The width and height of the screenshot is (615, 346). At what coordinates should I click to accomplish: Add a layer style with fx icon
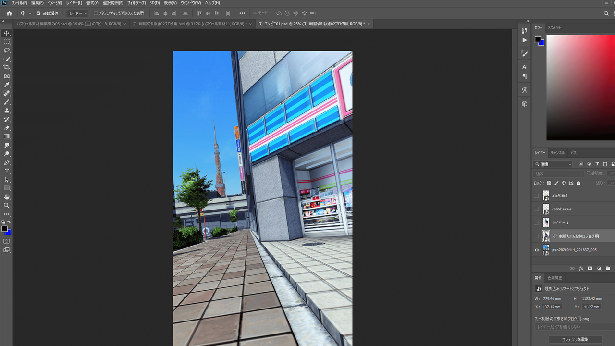[581, 268]
